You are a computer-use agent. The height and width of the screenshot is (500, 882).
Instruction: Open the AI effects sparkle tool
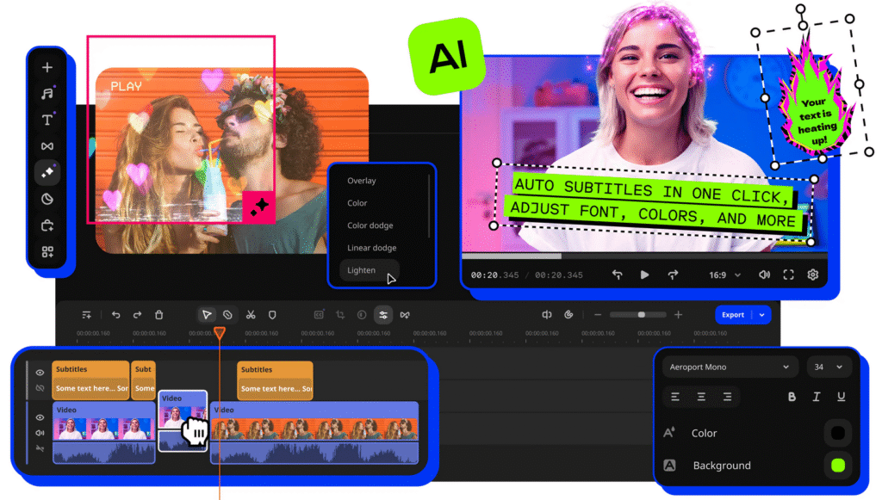48,174
